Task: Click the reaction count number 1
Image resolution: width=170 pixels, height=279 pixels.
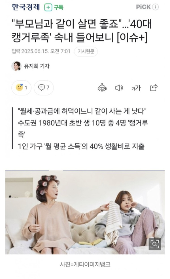Action: click(x=26, y=88)
